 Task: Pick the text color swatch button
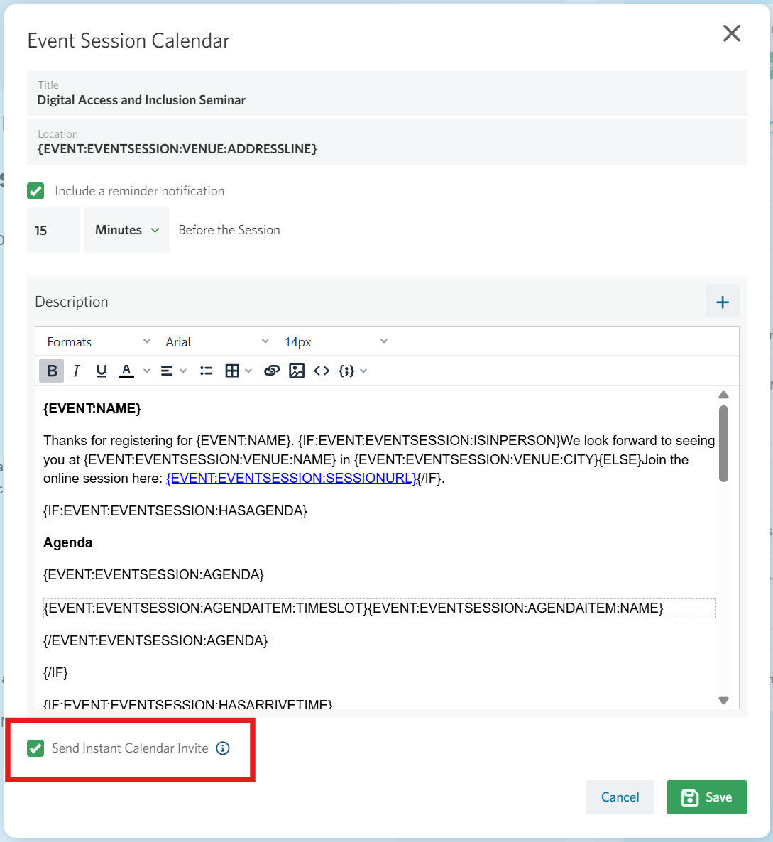(x=126, y=371)
